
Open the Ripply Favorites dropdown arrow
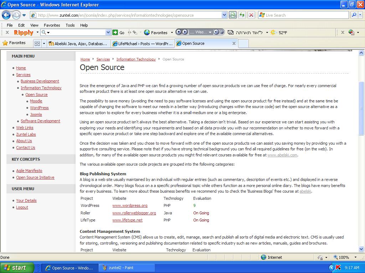tap(172, 32)
